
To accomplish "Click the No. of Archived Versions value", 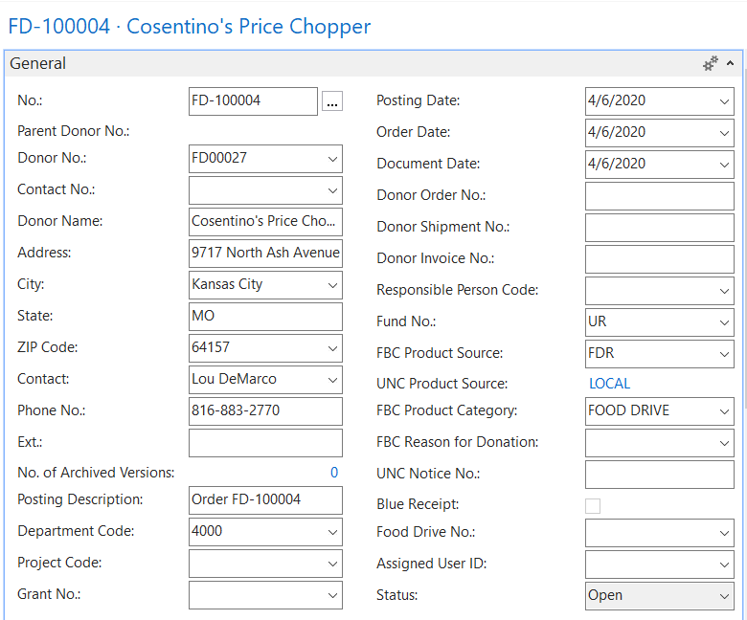I will pyautogui.click(x=334, y=473).
